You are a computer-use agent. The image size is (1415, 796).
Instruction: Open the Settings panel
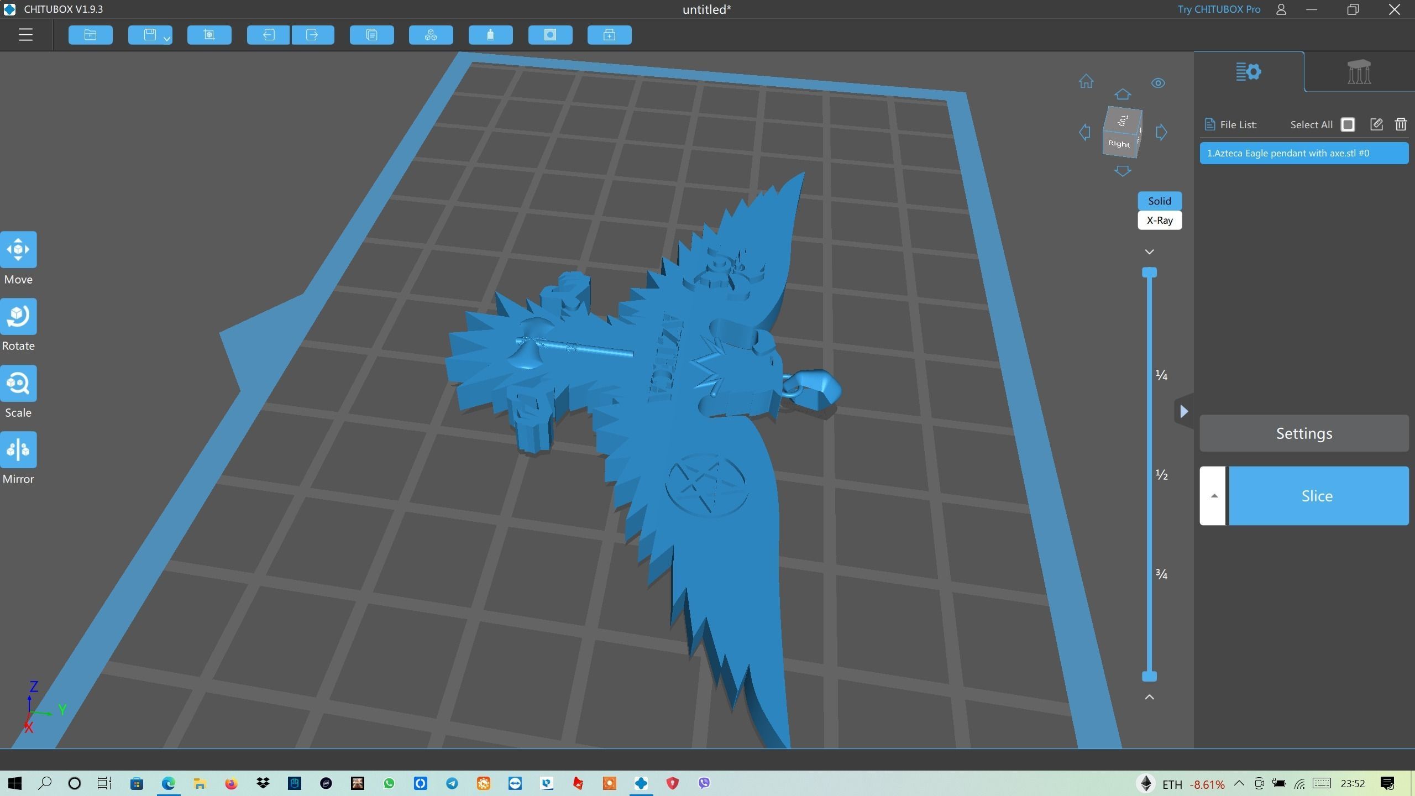1303,433
